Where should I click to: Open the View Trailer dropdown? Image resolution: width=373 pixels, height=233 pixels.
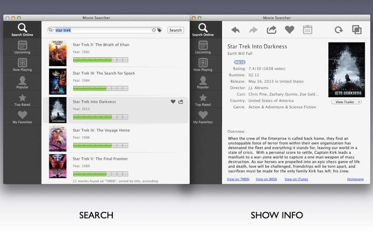tap(346, 102)
